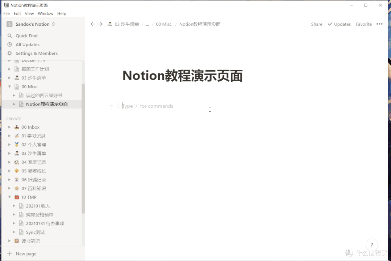Open the page options ellipsis menu
The height and width of the screenshot is (261, 391).
point(379,24)
